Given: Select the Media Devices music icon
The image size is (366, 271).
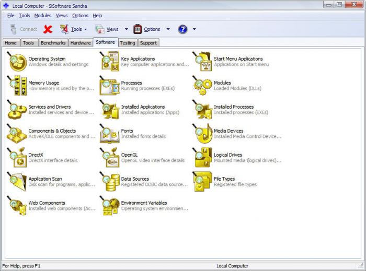Looking at the screenshot, I should point(202,134).
